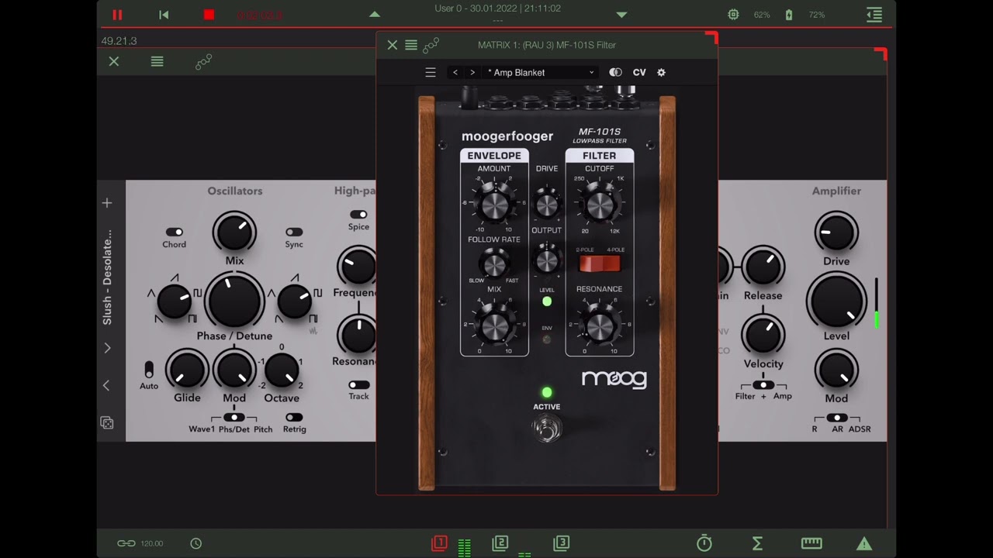Click the up triangle in top bar

pos(375,15)
